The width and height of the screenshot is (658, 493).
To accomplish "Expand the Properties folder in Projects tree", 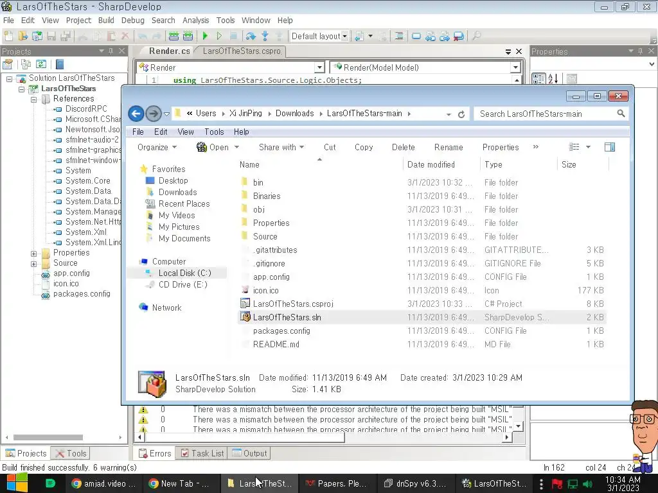I will [x=33, y=253].
